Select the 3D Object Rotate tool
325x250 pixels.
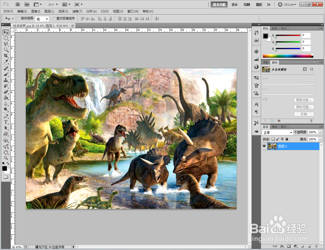(x=6, y=140)
